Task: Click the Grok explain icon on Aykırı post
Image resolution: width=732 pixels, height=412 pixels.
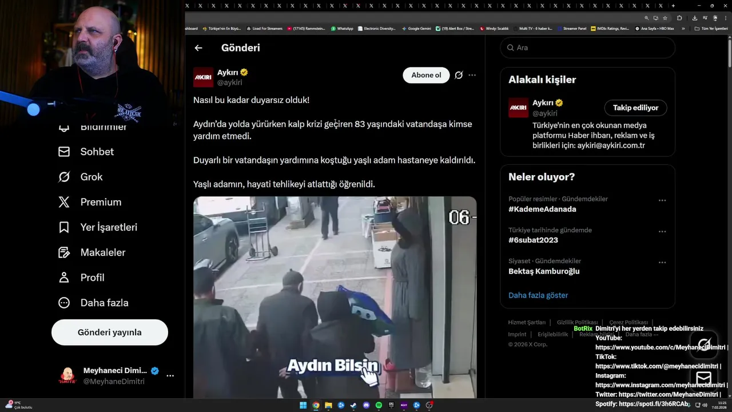Action: 459,75
